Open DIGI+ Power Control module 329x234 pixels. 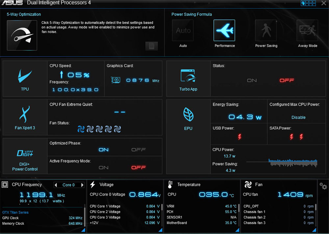[x=25, y=154]
